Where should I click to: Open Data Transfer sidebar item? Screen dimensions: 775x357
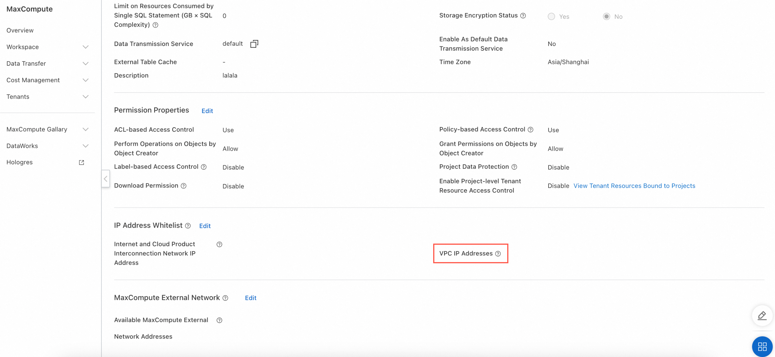pyautogui.click(x=26, y=64)
